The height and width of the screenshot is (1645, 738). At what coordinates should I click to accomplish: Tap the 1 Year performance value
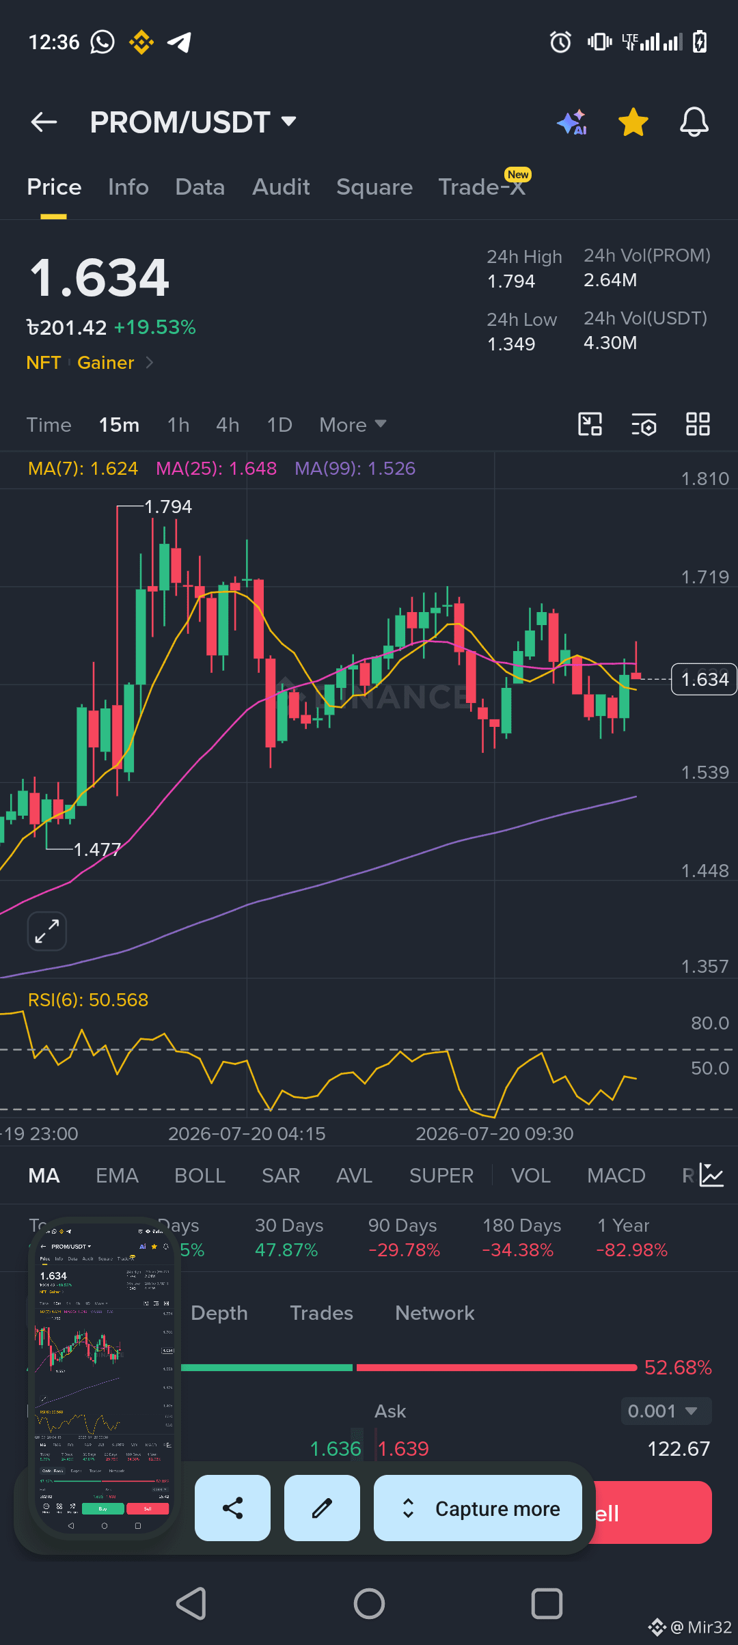(x=632, y=1250)
